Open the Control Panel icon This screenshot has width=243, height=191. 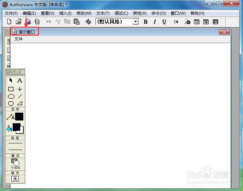click(x=187, y=22)
